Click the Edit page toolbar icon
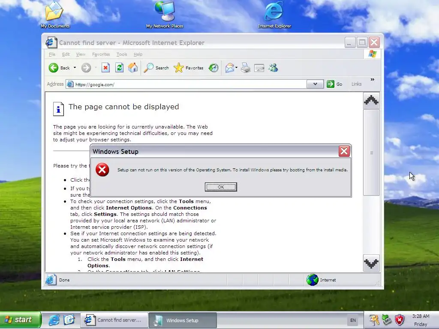 tap(259, 68)
